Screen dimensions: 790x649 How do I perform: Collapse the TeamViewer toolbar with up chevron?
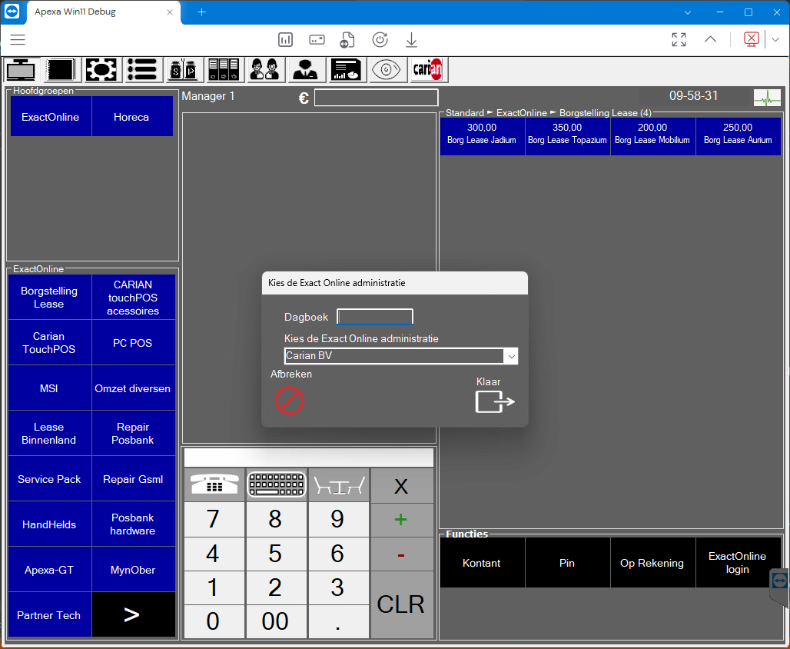coord(710,39)
